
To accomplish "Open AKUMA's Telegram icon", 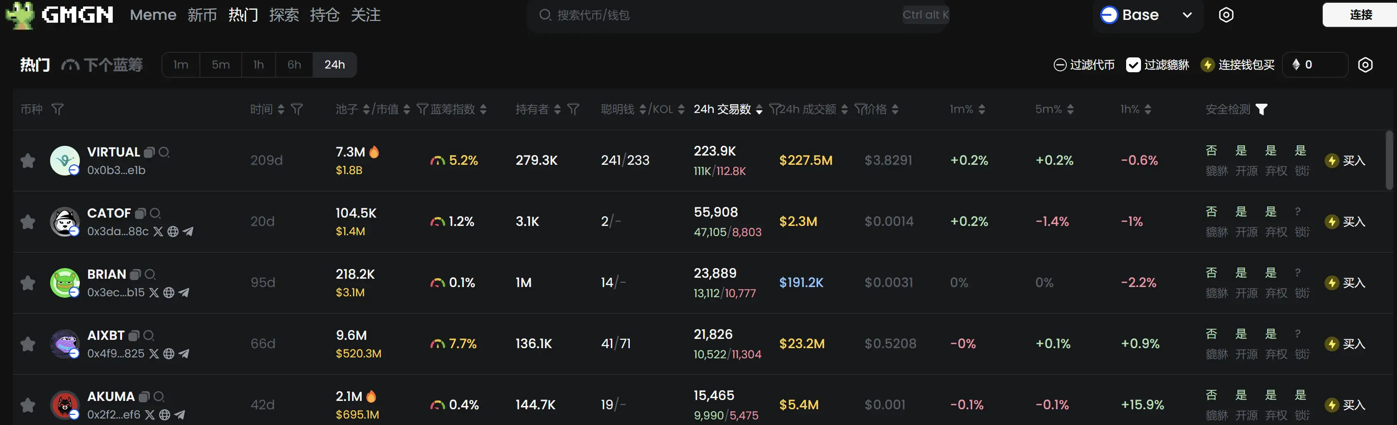I will click(x=180, y=415).
